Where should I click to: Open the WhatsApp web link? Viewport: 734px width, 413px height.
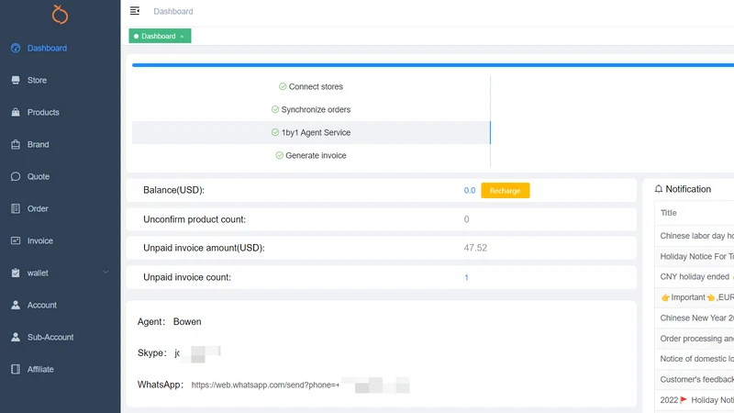[265, 385]
